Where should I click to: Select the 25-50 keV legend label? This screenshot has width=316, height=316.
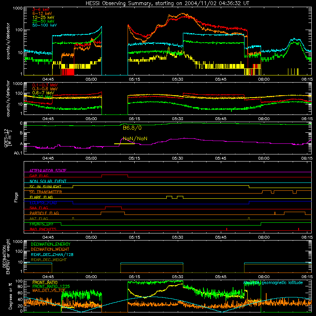43,21
